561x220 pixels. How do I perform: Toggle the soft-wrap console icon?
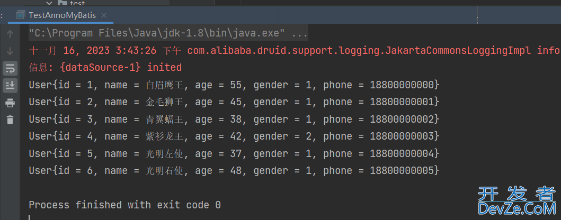pos(10,68)
